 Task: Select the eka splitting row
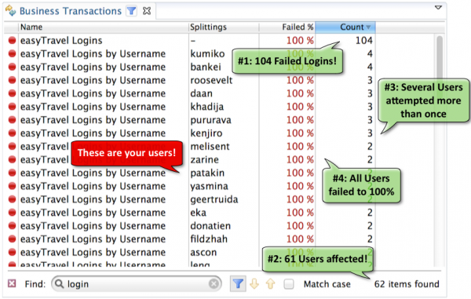pyautogui.click(x=191, y=212)
